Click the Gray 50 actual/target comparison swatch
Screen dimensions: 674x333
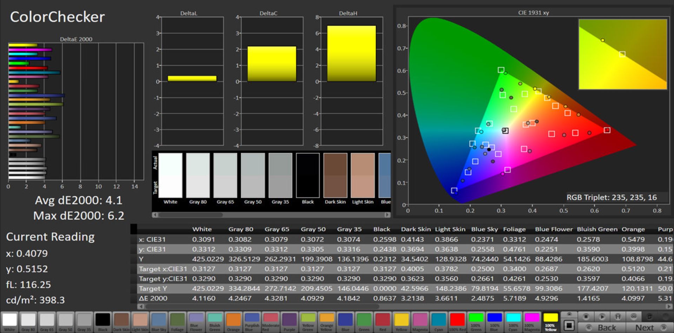253,175
